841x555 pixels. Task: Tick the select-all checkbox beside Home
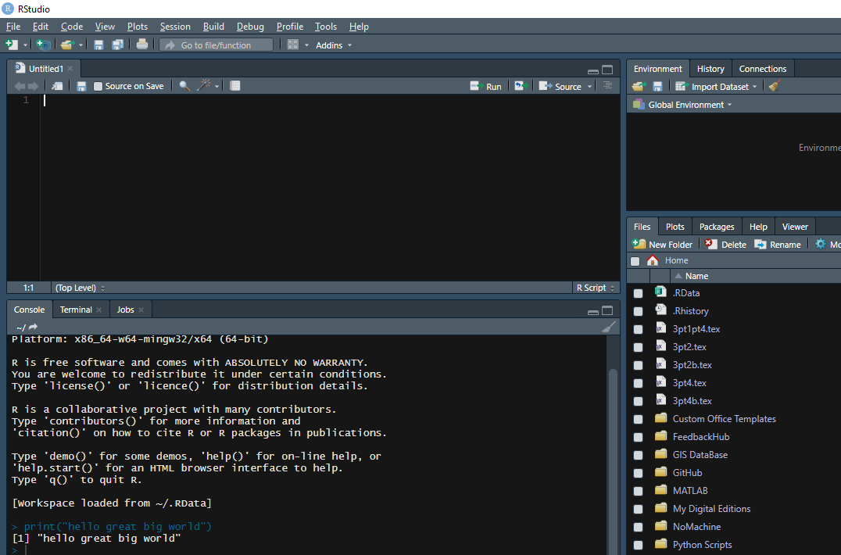tap(635, 261)
